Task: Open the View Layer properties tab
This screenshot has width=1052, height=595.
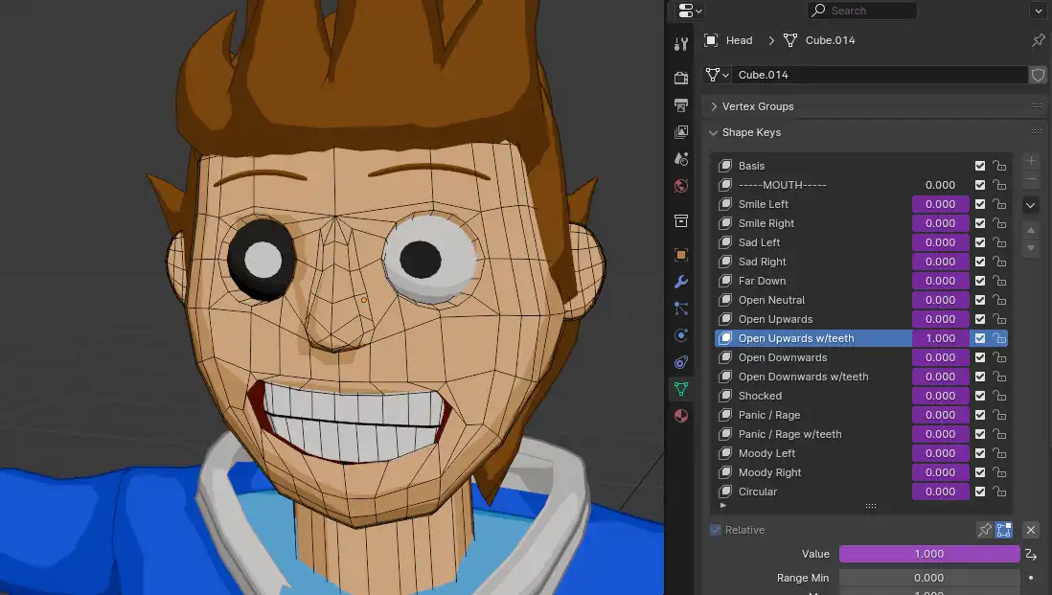Action: click(x=681, y=132)
